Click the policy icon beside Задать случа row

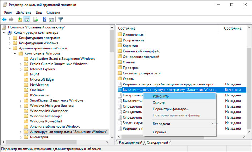pyautogui.click(x=120, y=123)
